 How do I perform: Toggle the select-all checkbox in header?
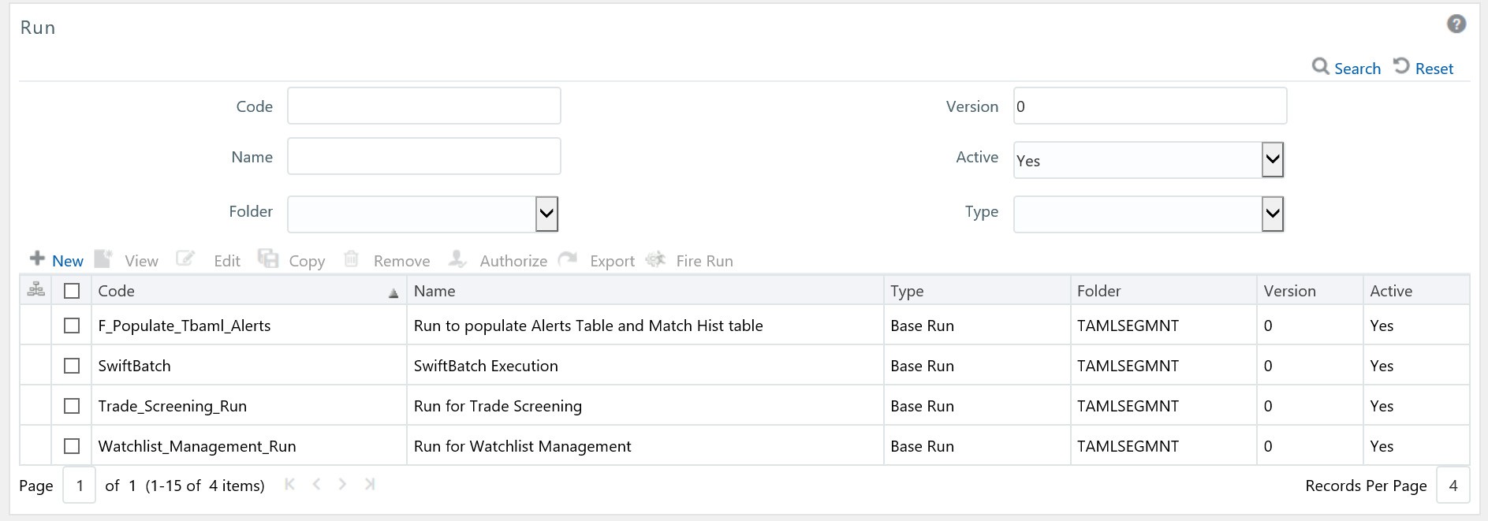click(72, 291)
